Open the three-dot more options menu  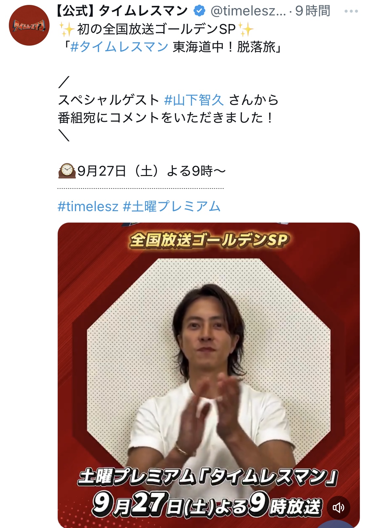tap(351, 11)
